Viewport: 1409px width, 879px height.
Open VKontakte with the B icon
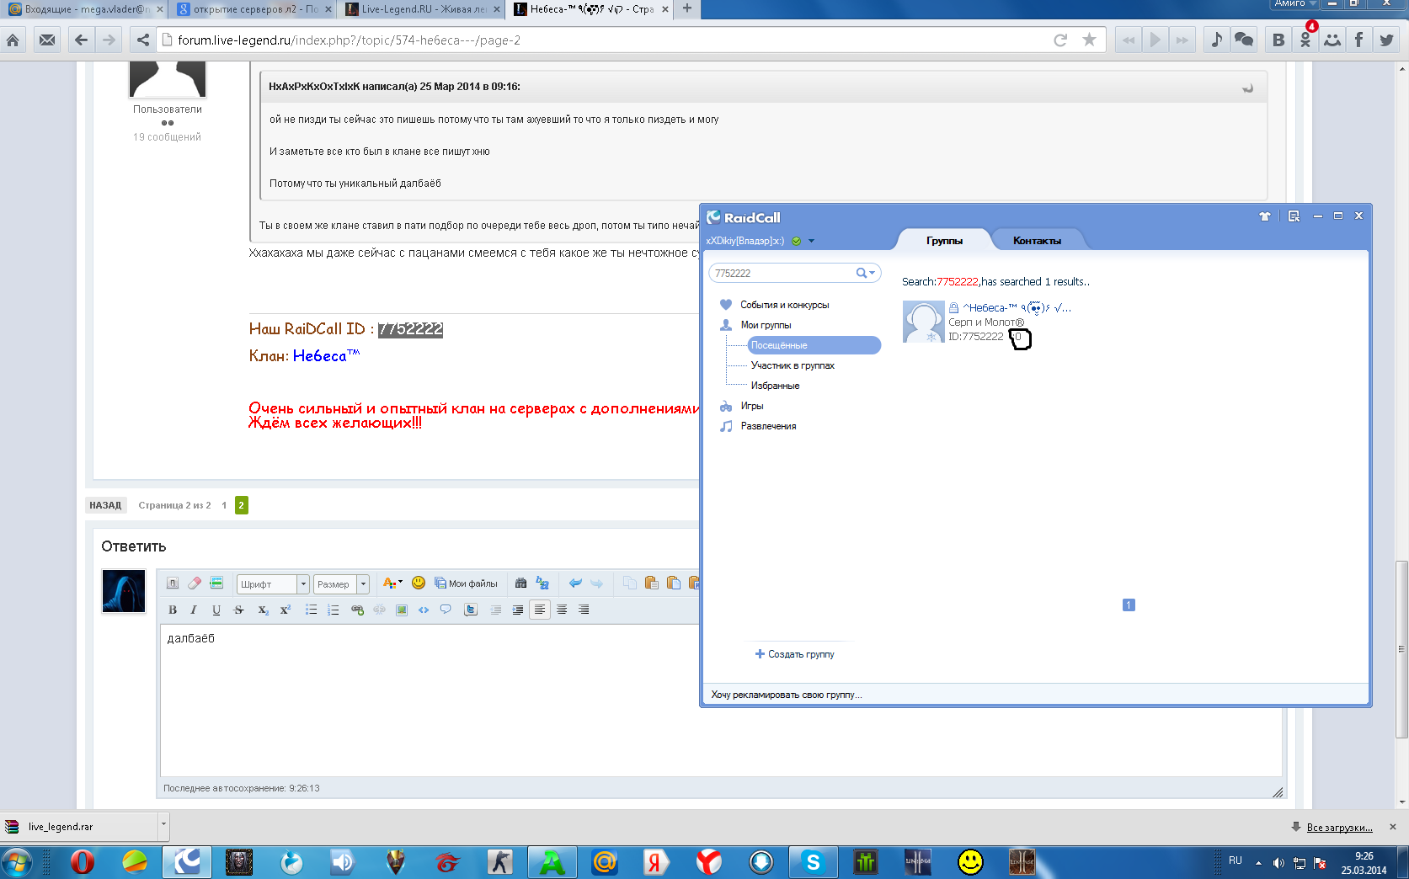1278,40
